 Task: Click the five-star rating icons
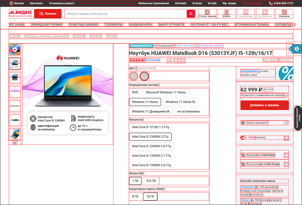(x=136, y=60)
